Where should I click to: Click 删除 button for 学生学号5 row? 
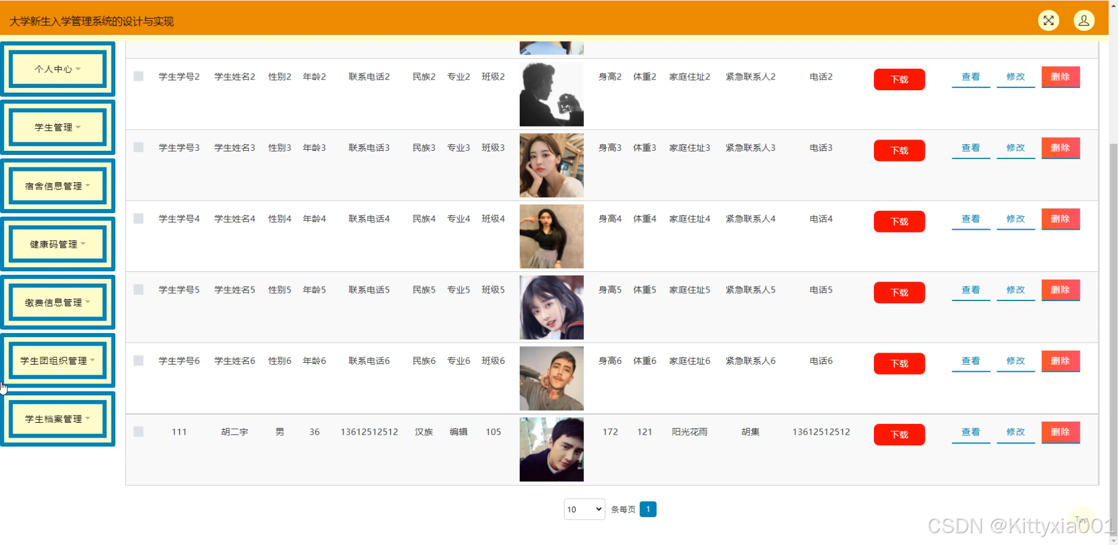point(1060,290)
